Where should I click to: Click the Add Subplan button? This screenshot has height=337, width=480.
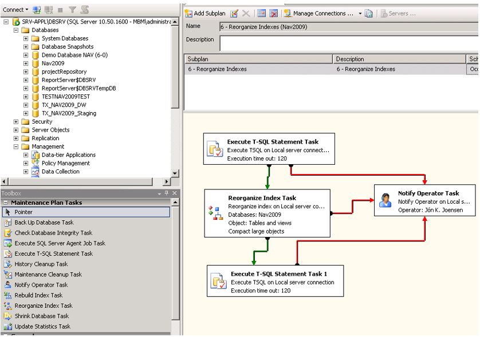206,13
